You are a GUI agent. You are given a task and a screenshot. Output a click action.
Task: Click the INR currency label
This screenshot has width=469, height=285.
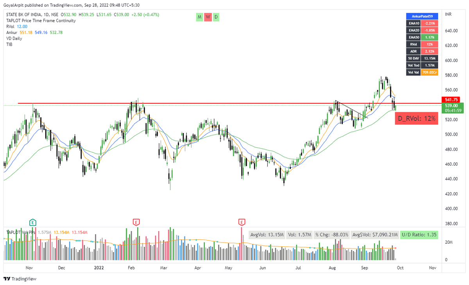pos(448,15)
